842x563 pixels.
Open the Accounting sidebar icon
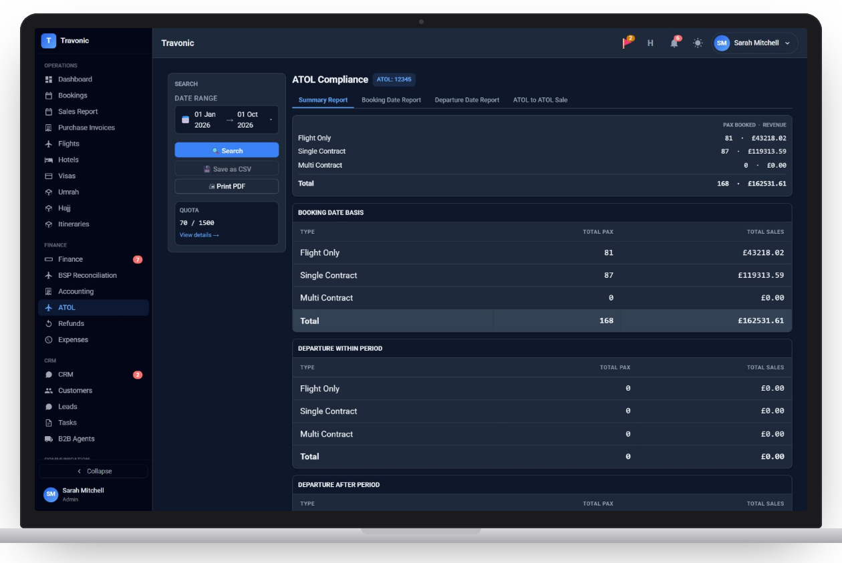pyautogui.click(x=49, y=291)
